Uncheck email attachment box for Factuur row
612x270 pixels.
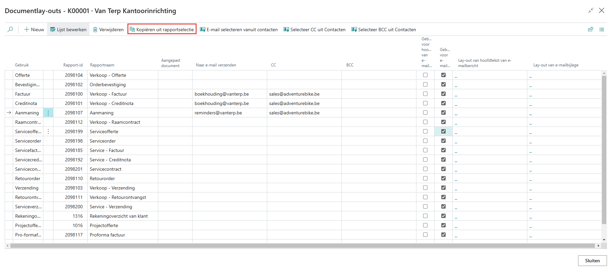[443, 94]
